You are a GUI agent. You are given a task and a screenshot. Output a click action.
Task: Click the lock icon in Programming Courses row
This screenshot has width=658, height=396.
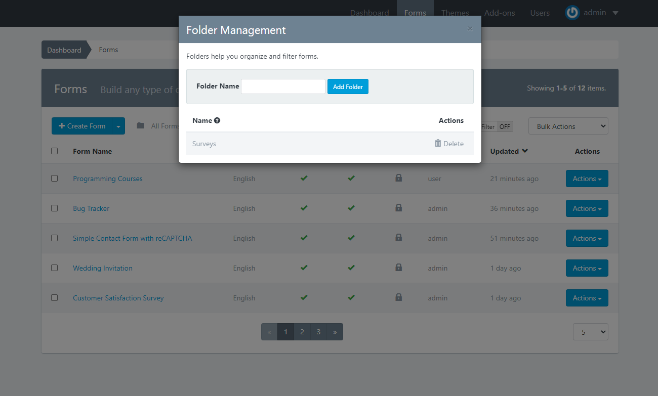click(398, 178)
